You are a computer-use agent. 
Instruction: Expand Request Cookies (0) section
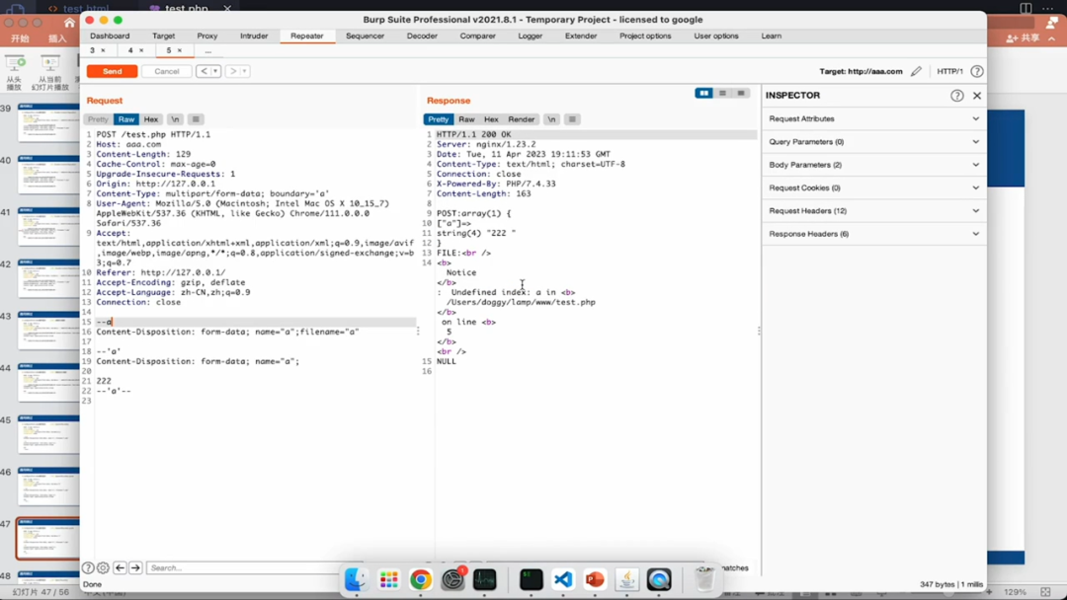coord(873,188)
